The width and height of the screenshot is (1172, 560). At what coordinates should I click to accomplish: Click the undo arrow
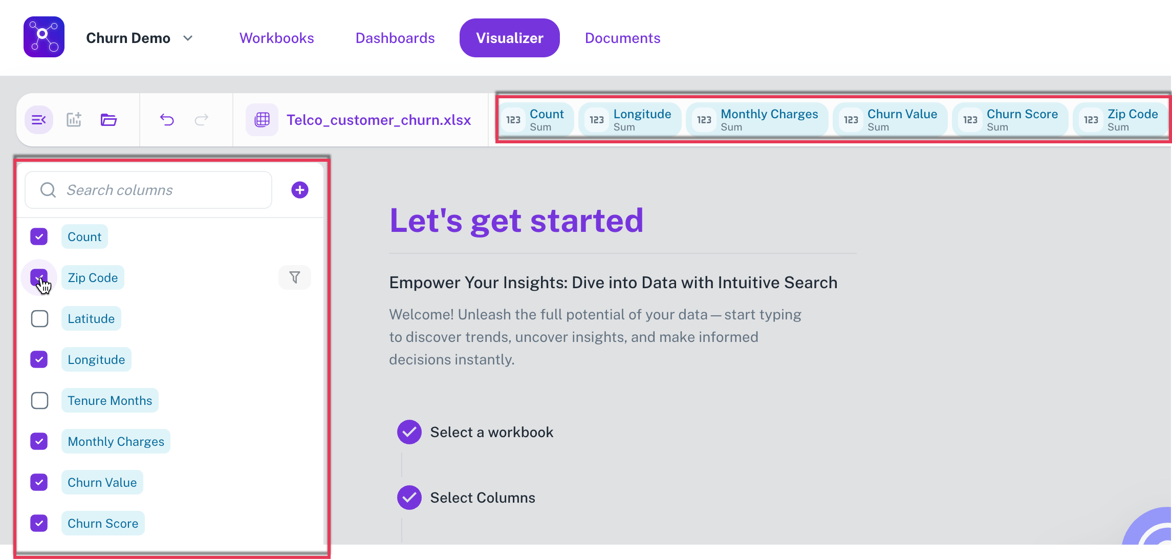[167, 120]
